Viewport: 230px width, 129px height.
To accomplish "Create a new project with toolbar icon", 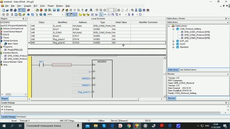I will 4,10.
